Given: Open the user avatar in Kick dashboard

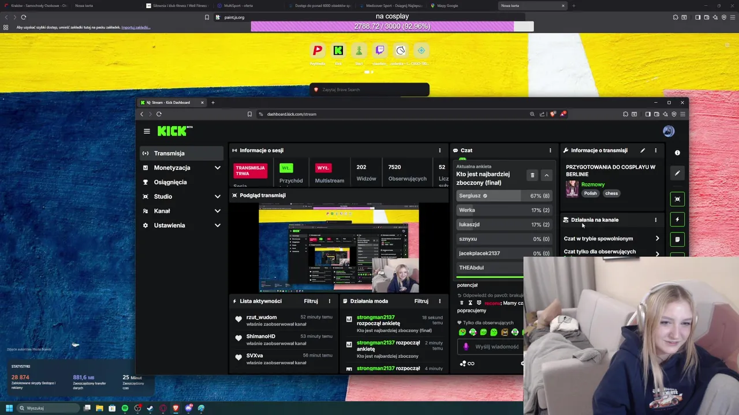Looking at the screenshot, I should [x=669, y=131].
